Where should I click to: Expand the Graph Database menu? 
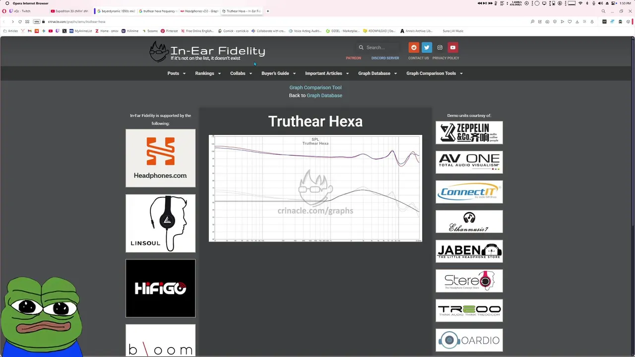(x=378, y=73)
